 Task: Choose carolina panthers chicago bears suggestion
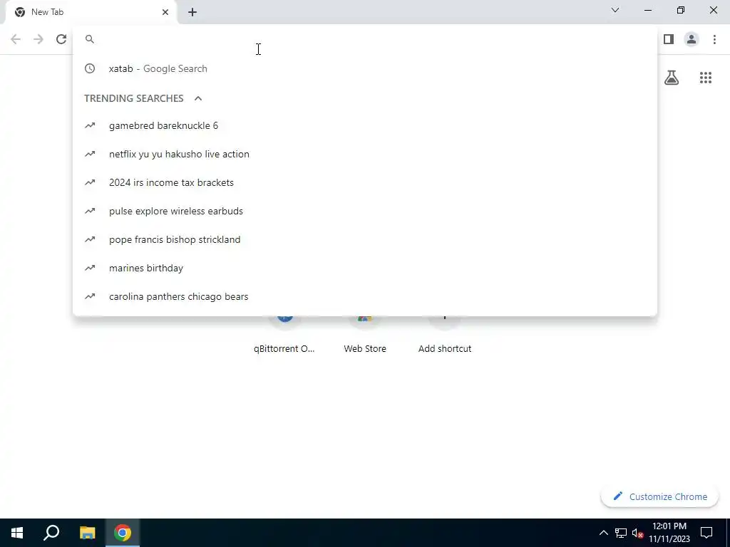pyautogui.click(x=365, y=296)
